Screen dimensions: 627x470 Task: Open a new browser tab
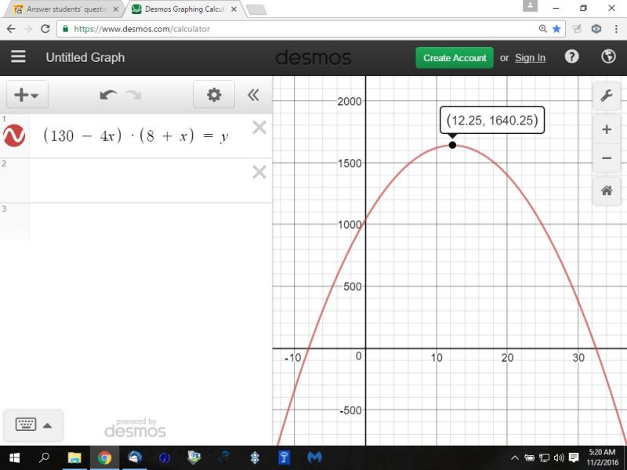tap(257, 10)
